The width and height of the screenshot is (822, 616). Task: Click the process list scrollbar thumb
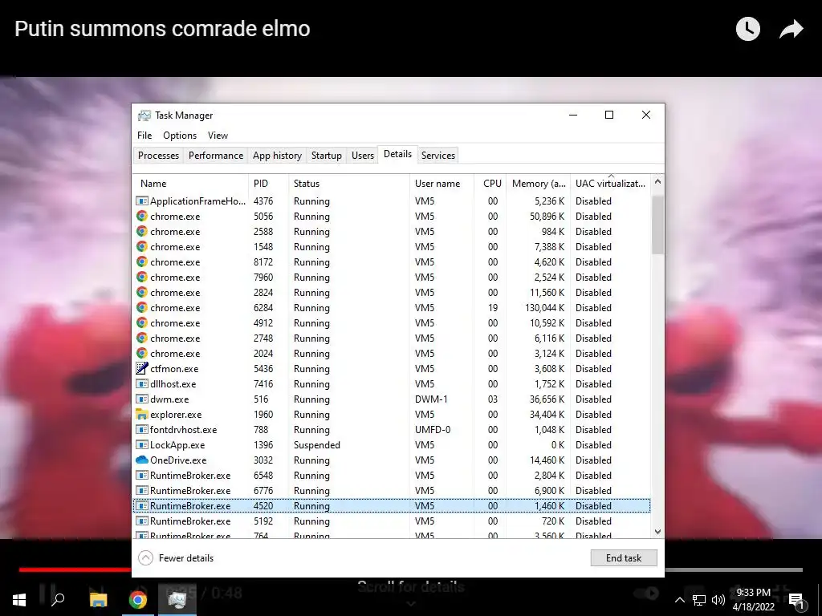coord(658,225)
